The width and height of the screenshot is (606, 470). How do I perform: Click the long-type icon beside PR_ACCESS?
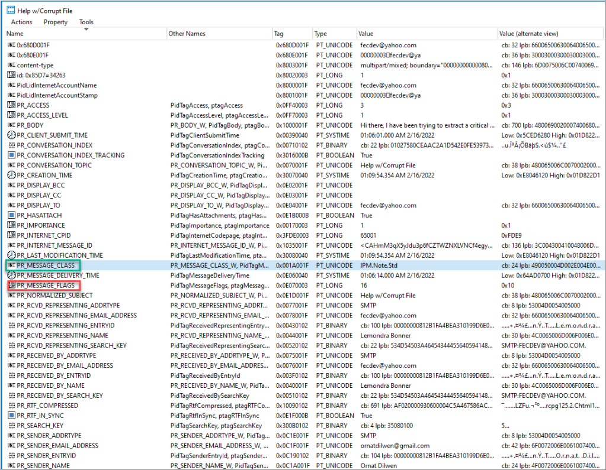pyautogui.click(x=11, y=105)
